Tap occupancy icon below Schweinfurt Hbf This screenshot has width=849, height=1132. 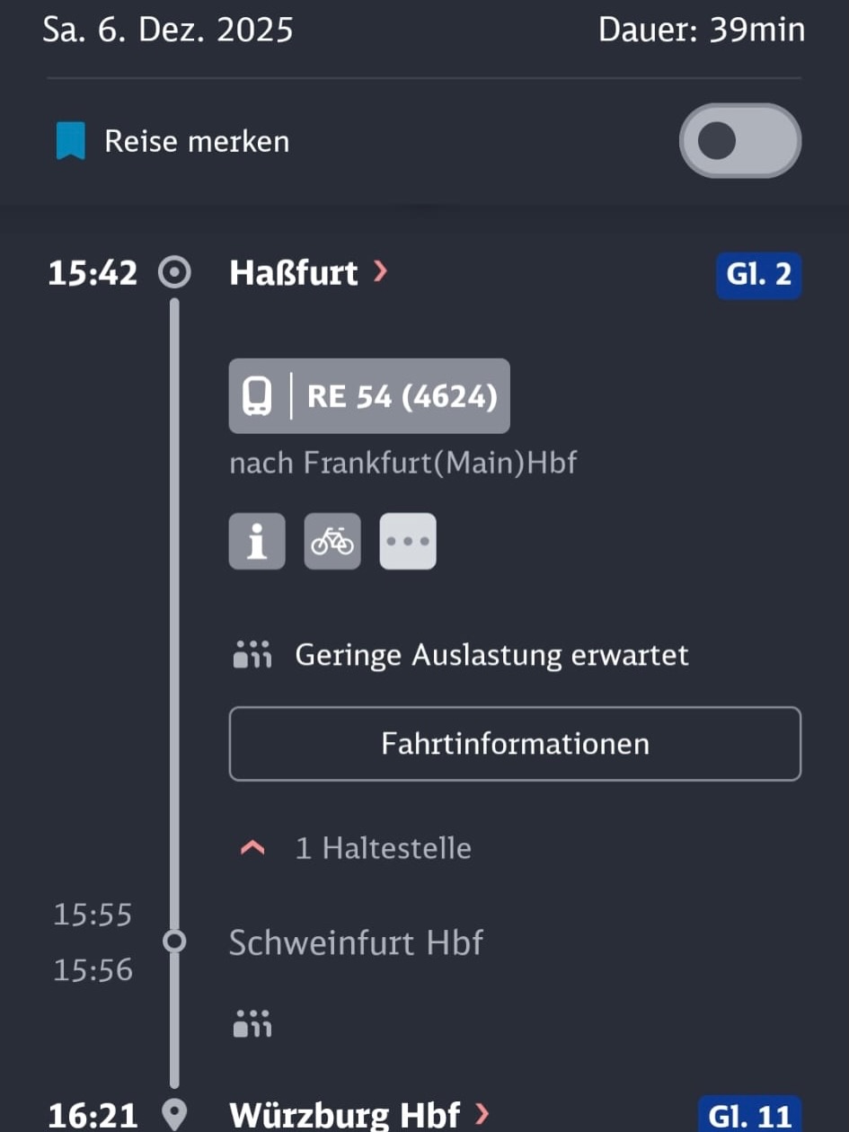point(252,1021)
